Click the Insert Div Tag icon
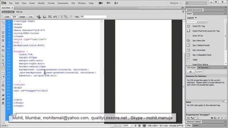The image size is (228, 128). [188, 26]
